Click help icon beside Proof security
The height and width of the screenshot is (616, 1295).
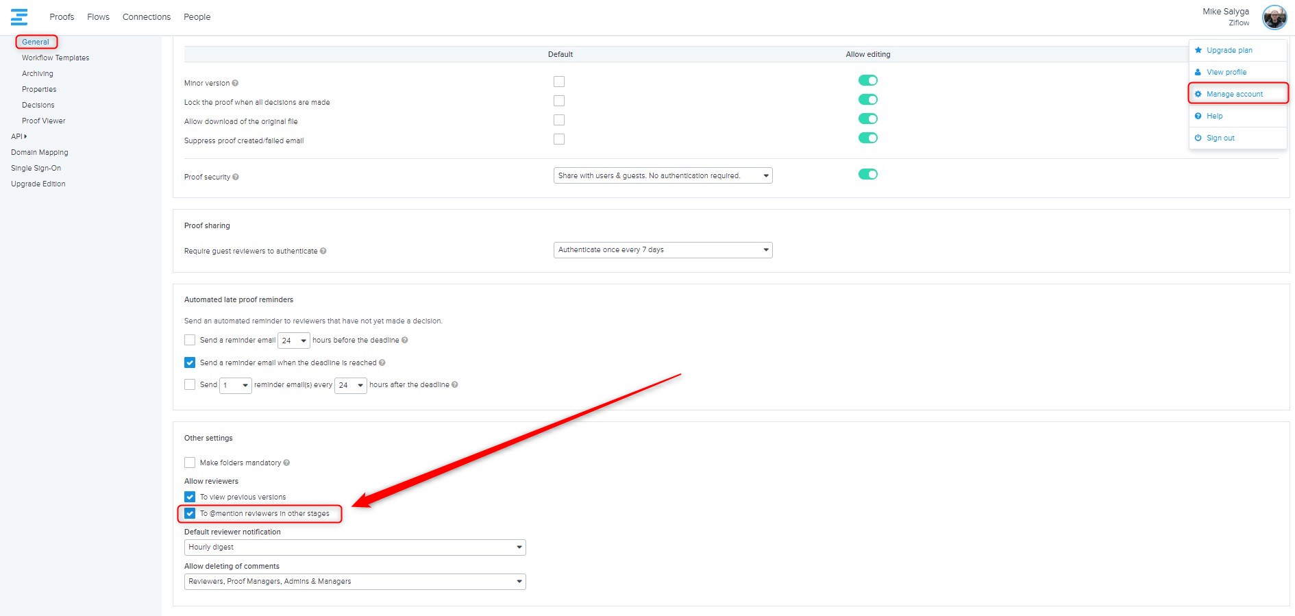236,177
